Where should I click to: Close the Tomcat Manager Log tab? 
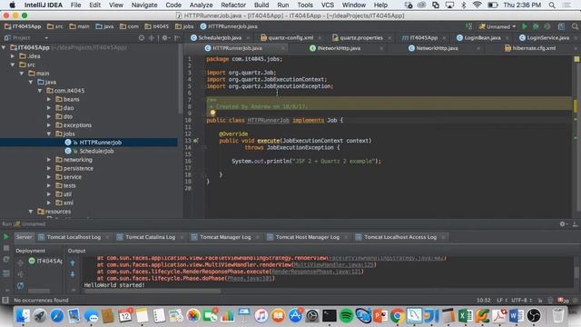pyautogui.click(x=258, y=237)
